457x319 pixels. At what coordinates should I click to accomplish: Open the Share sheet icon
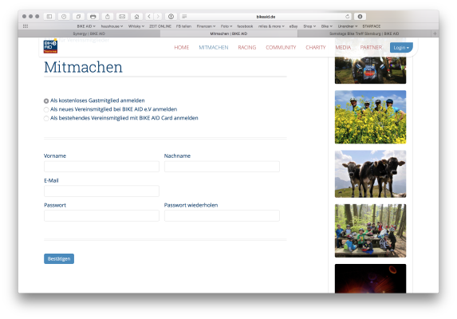tap(108, 17)
